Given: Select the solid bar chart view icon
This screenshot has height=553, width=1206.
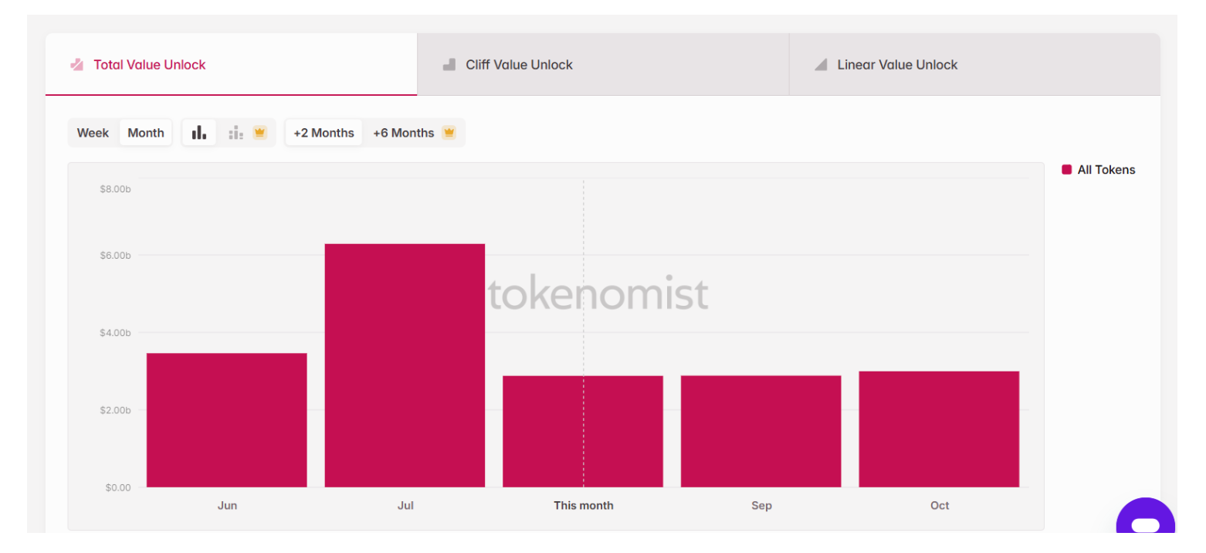Looking at the screenshot, I should [x=199, y=133].
